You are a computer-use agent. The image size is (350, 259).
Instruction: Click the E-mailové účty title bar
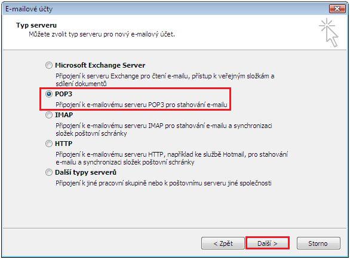pos(165,9)
